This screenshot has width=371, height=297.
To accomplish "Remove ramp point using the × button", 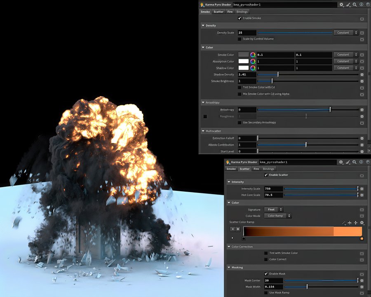I will [x=232, y=229].
